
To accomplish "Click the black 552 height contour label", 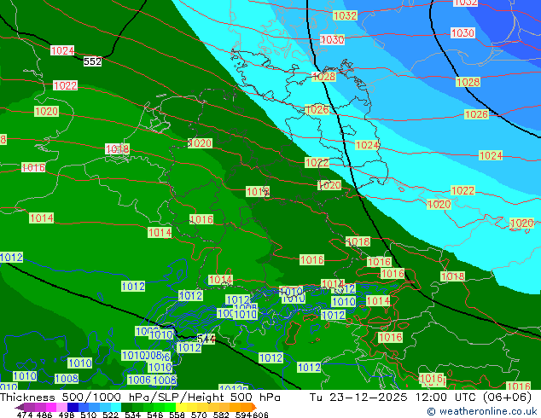I will point(92,61).
